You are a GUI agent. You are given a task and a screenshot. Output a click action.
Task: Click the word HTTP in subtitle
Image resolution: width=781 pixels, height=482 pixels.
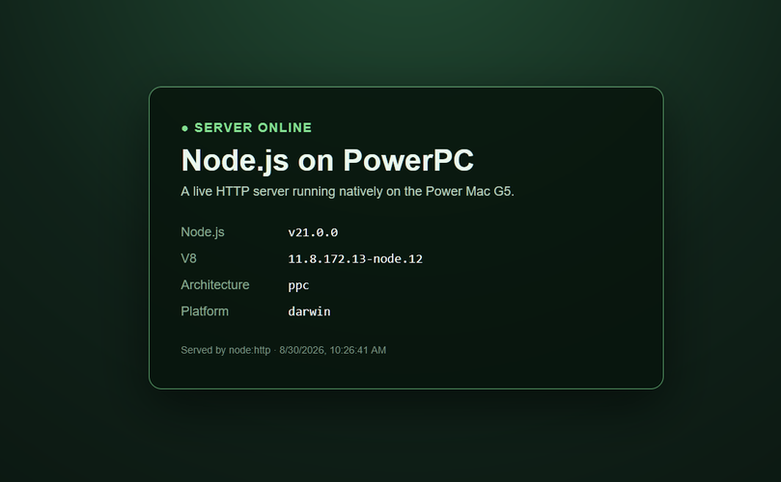tap(232, 192)
